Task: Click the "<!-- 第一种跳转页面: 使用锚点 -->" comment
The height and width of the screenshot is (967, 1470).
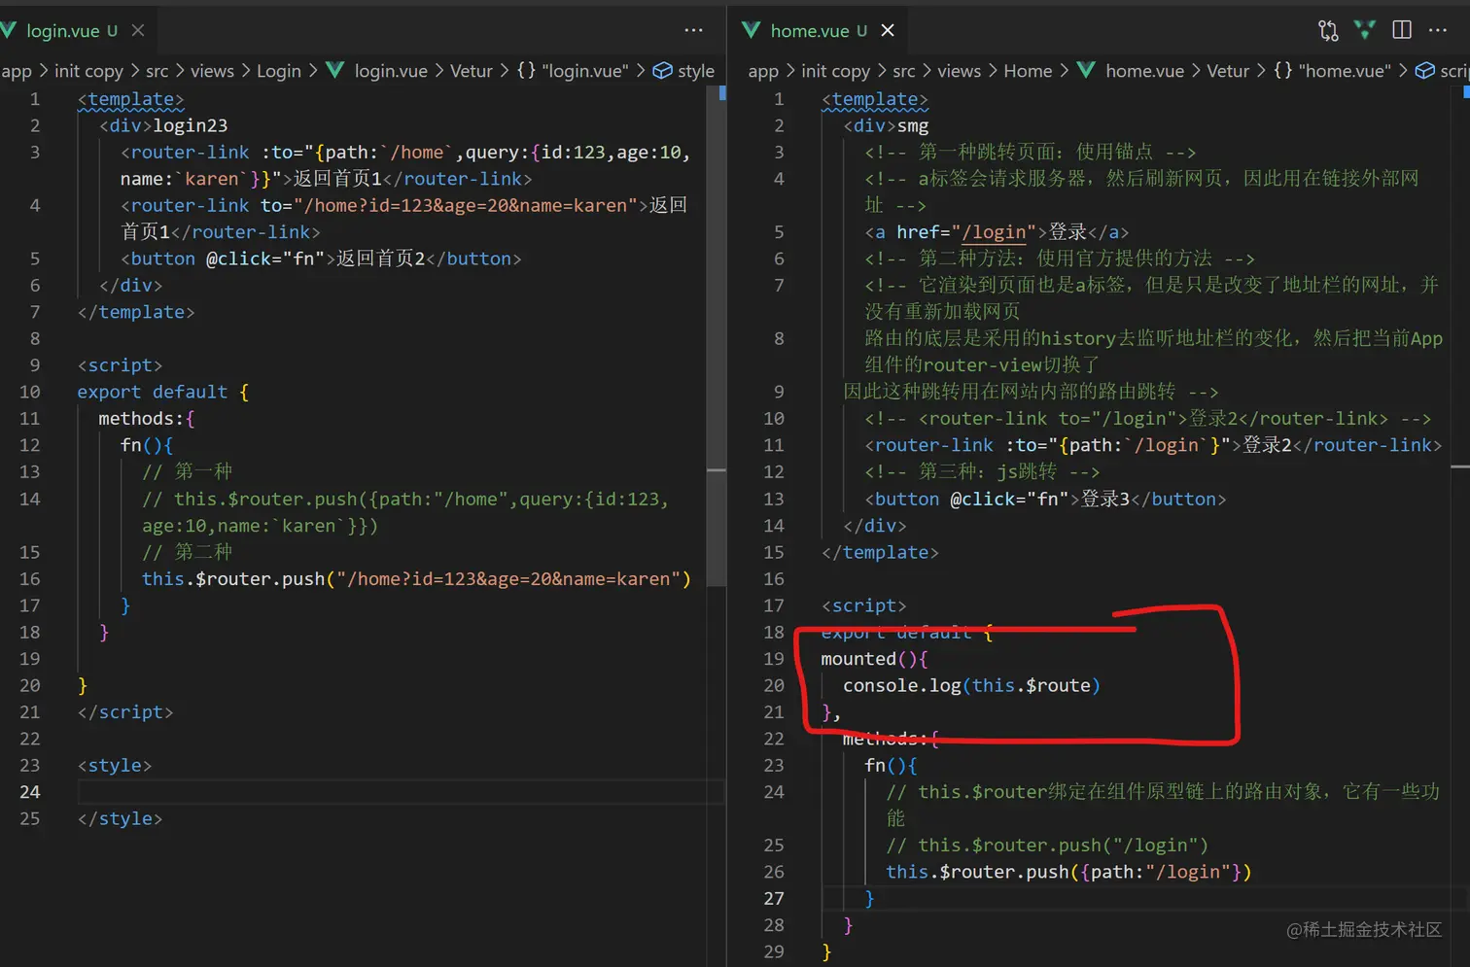Action: point(1031,152)
